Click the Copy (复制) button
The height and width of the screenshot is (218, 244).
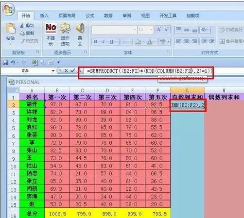[27, 33]
